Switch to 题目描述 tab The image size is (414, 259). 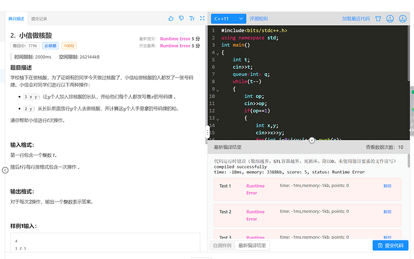(x=16, y=19)
